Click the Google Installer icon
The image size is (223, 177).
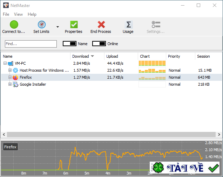pyautogui.click(x=15, y=84)
